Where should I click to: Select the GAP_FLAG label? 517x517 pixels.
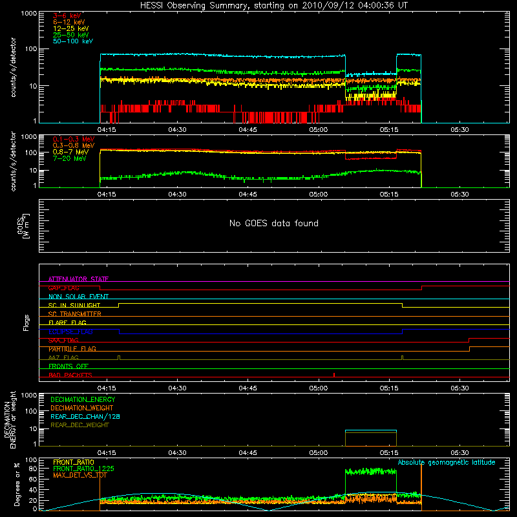(x=63, y=288)
